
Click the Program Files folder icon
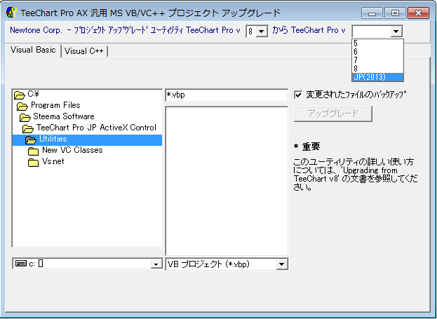pos(22,106)
